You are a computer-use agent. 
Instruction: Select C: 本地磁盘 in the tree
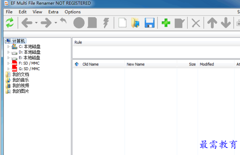[x=30, y=46]
